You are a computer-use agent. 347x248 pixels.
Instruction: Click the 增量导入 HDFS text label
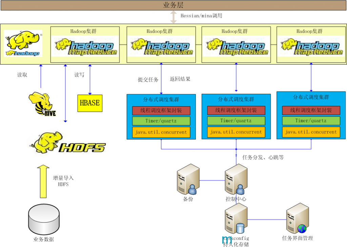(63, 181)
